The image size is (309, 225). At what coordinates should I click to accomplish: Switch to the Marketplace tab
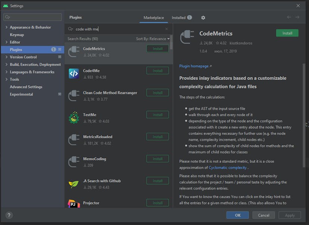153,18
